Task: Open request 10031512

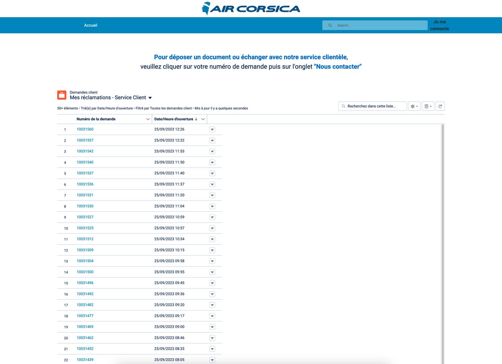Action: (85, 239)
